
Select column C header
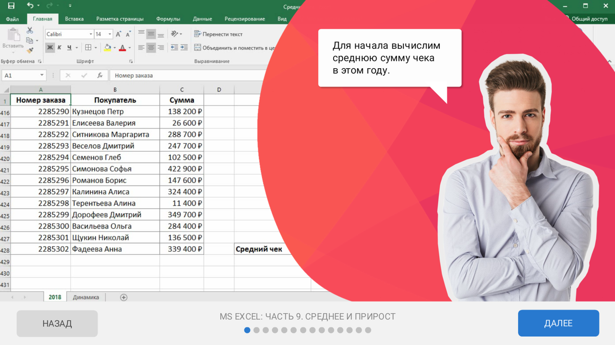(x=181, y=90)
